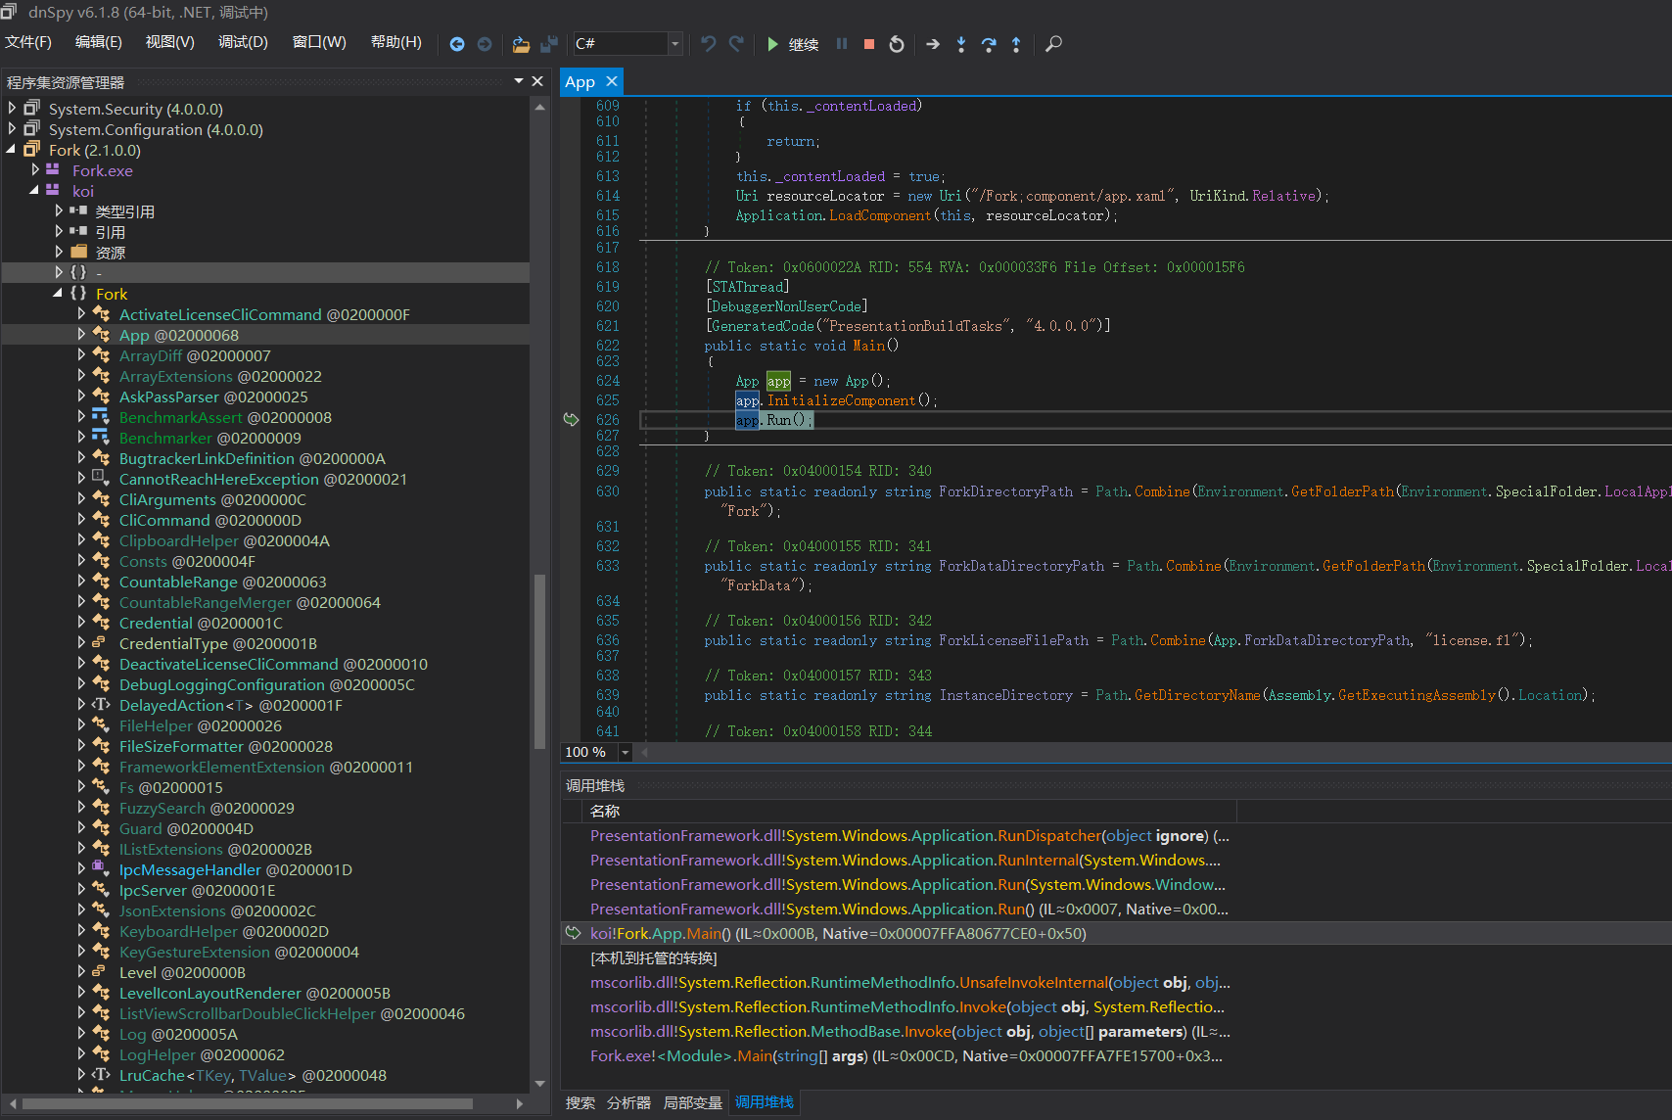Click the 资源 folder icon
This screenshot has width=1672, height=1120.
pyautogui.click(x=79, y=253)
